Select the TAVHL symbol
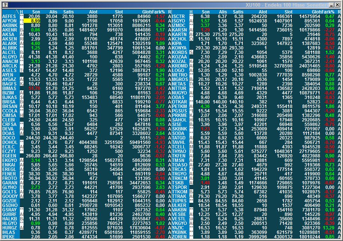Screen dimensions: 343x241 click(179, 142)
